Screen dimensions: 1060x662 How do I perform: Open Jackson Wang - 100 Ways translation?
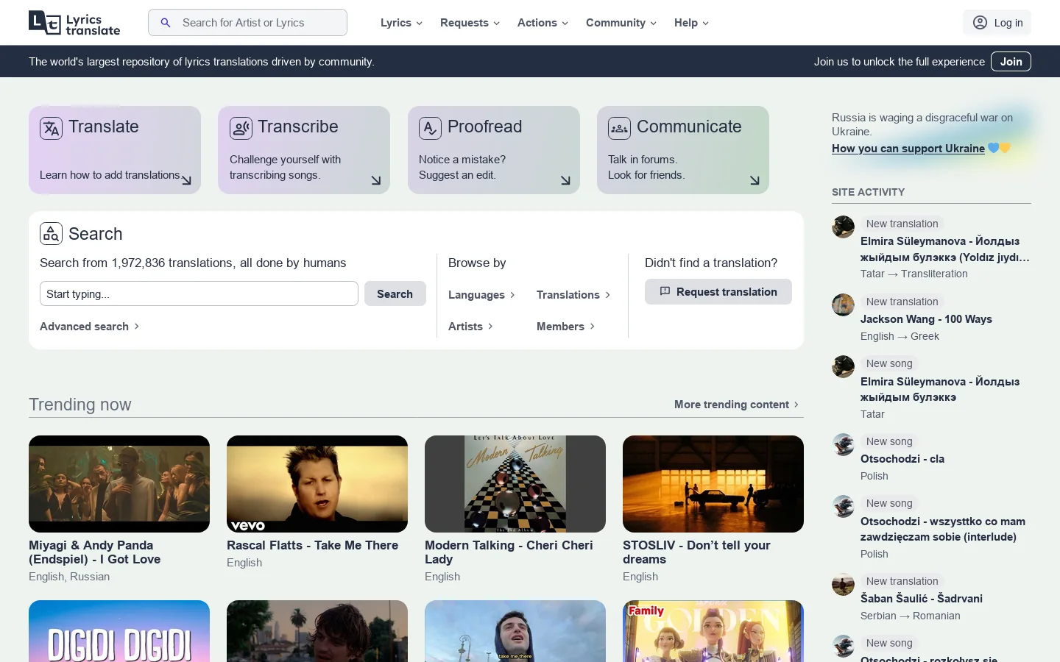click(926, 319)
